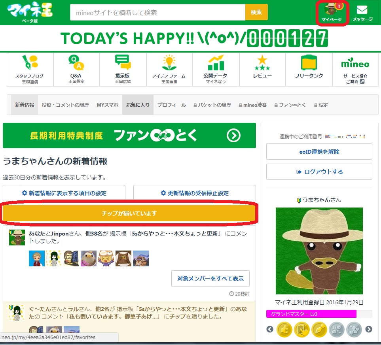Click the bird avatar thumbnail
This screenshot has height=345, width=381.
(x=89, y=258)
